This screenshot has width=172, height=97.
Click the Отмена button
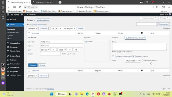tap(42, 65)
